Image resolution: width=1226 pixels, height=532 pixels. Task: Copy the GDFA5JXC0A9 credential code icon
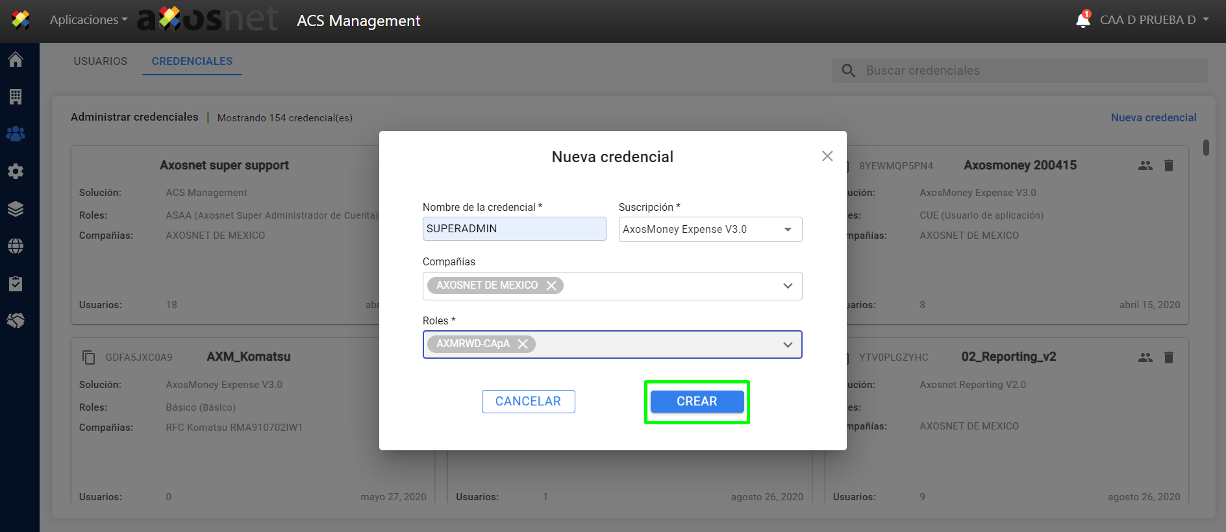pos(89,357)
